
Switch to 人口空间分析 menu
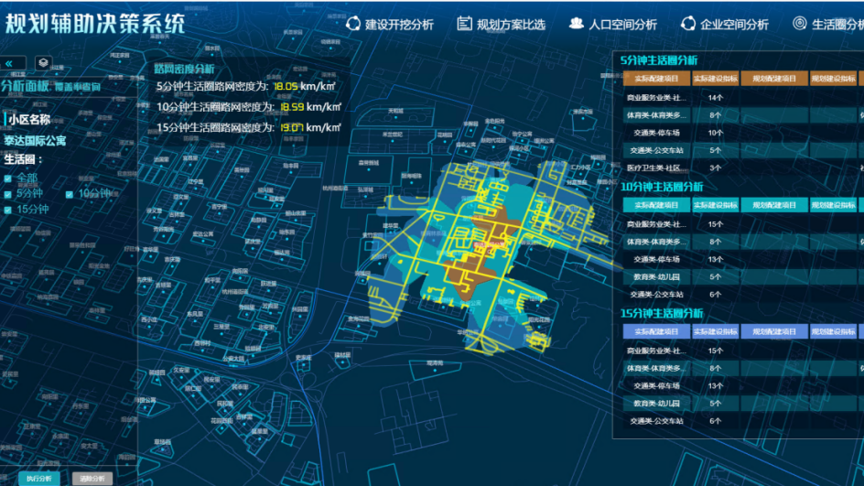click(x=623, y=25)
